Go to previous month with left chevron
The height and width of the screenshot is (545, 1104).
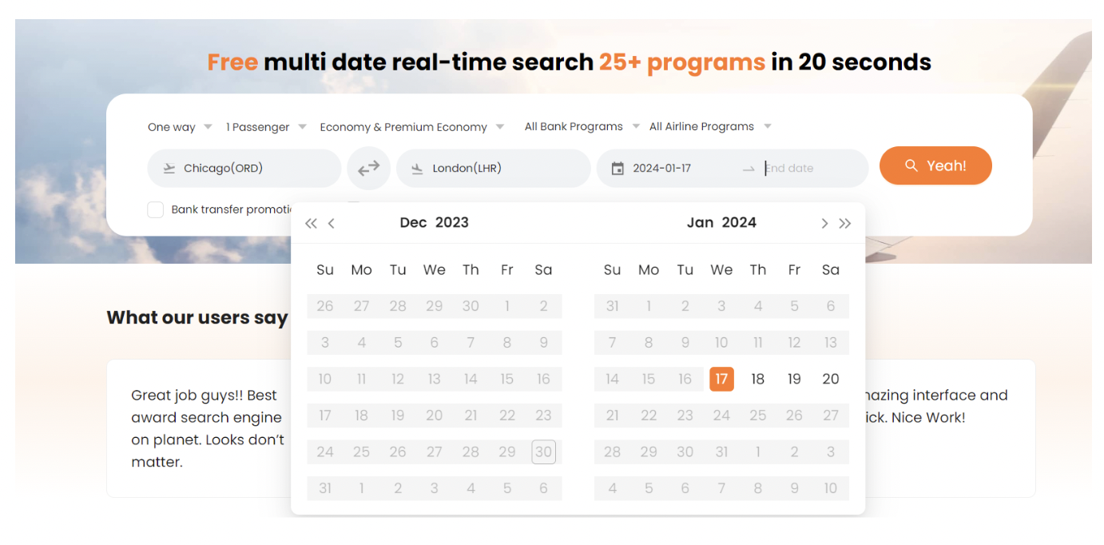click(x=332, y=224)
